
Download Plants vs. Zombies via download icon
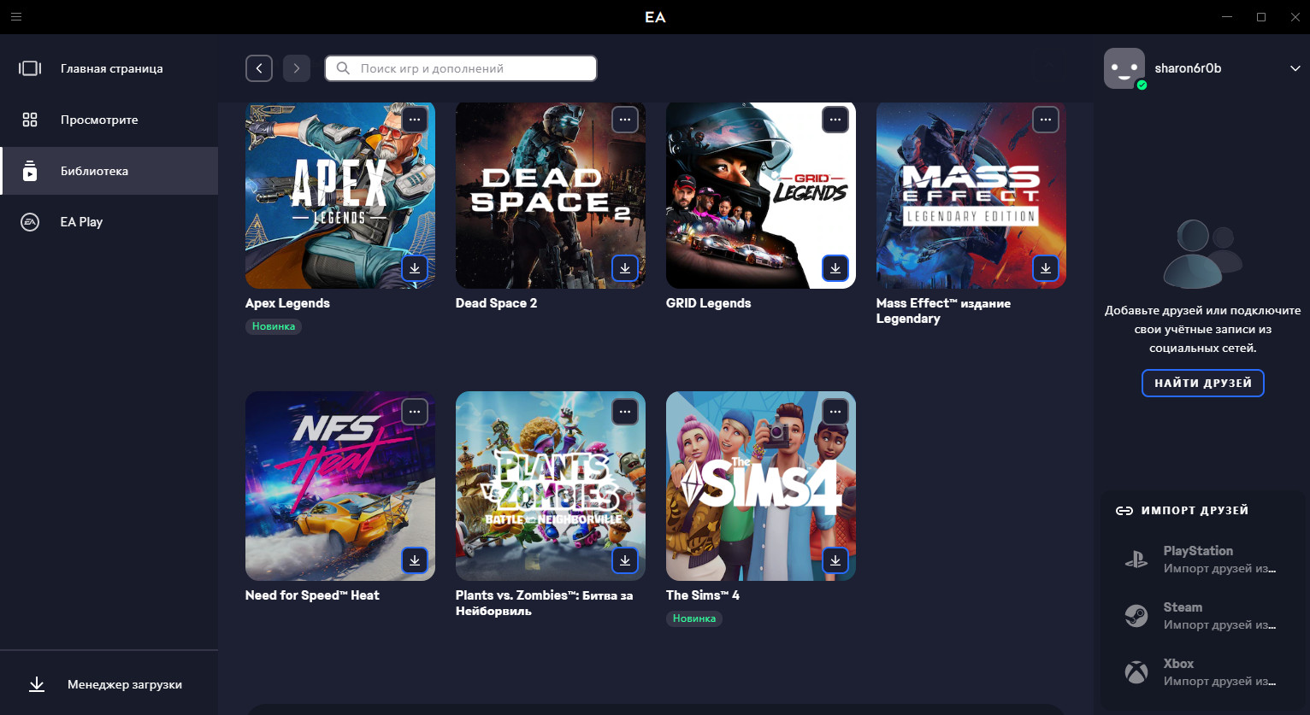click(625, 560)
